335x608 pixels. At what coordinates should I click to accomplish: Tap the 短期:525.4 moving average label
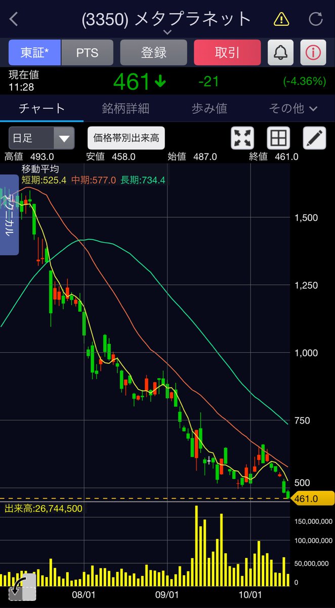point(45,179)
